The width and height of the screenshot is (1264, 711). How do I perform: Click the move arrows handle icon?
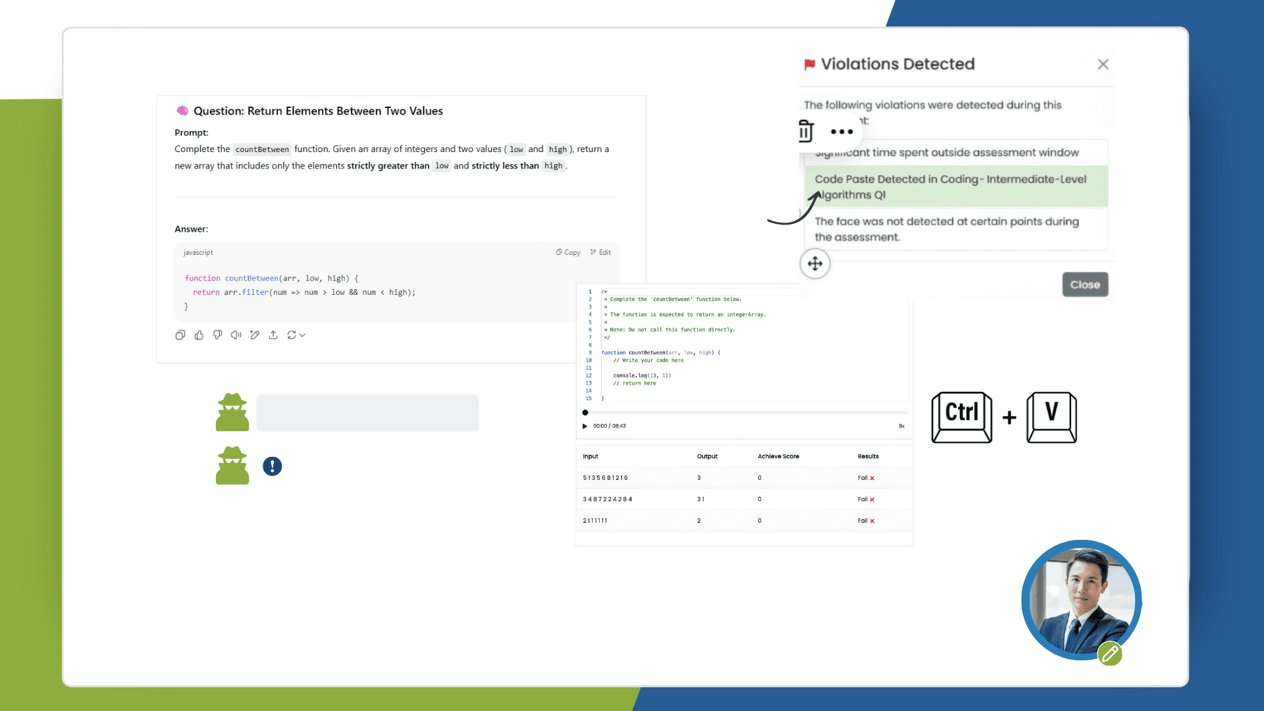[x=815, y=264]
